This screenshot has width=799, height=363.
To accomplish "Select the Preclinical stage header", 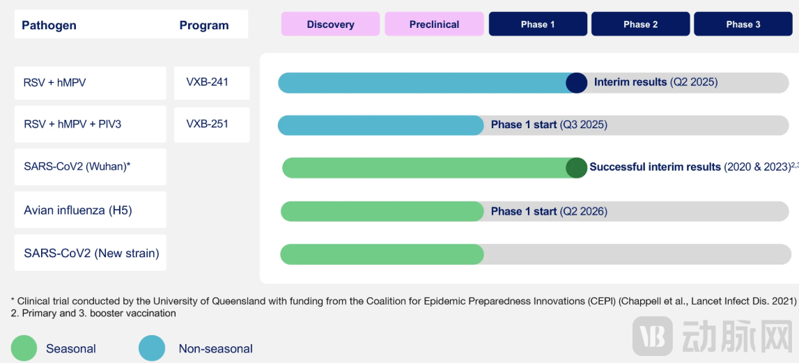I will coord(434,24).
